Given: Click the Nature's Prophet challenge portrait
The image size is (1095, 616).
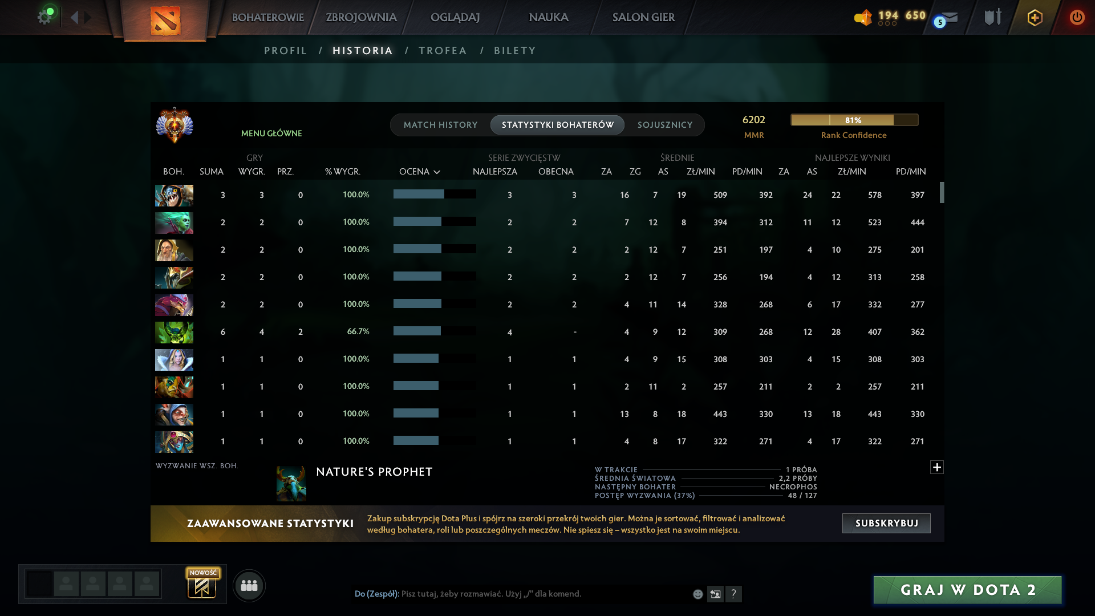Looking at the screenshot, I should [x=291, y=483].
